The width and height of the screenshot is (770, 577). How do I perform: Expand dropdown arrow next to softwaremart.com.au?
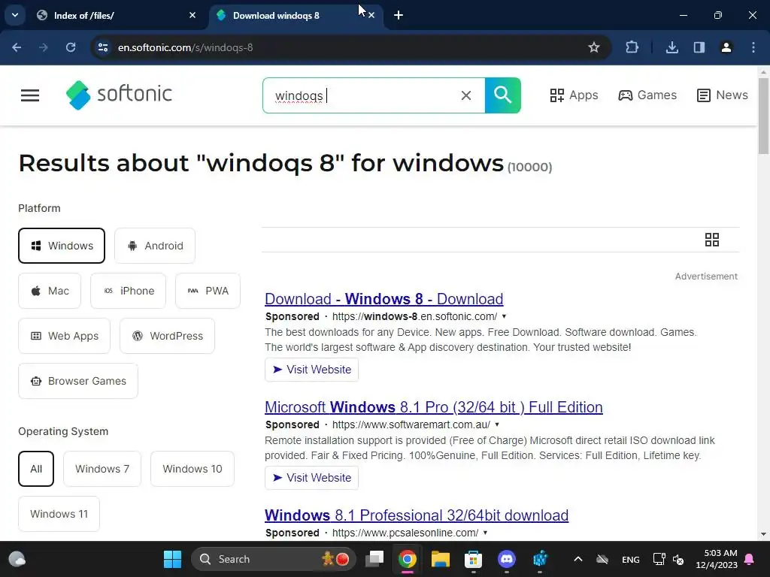497,424
